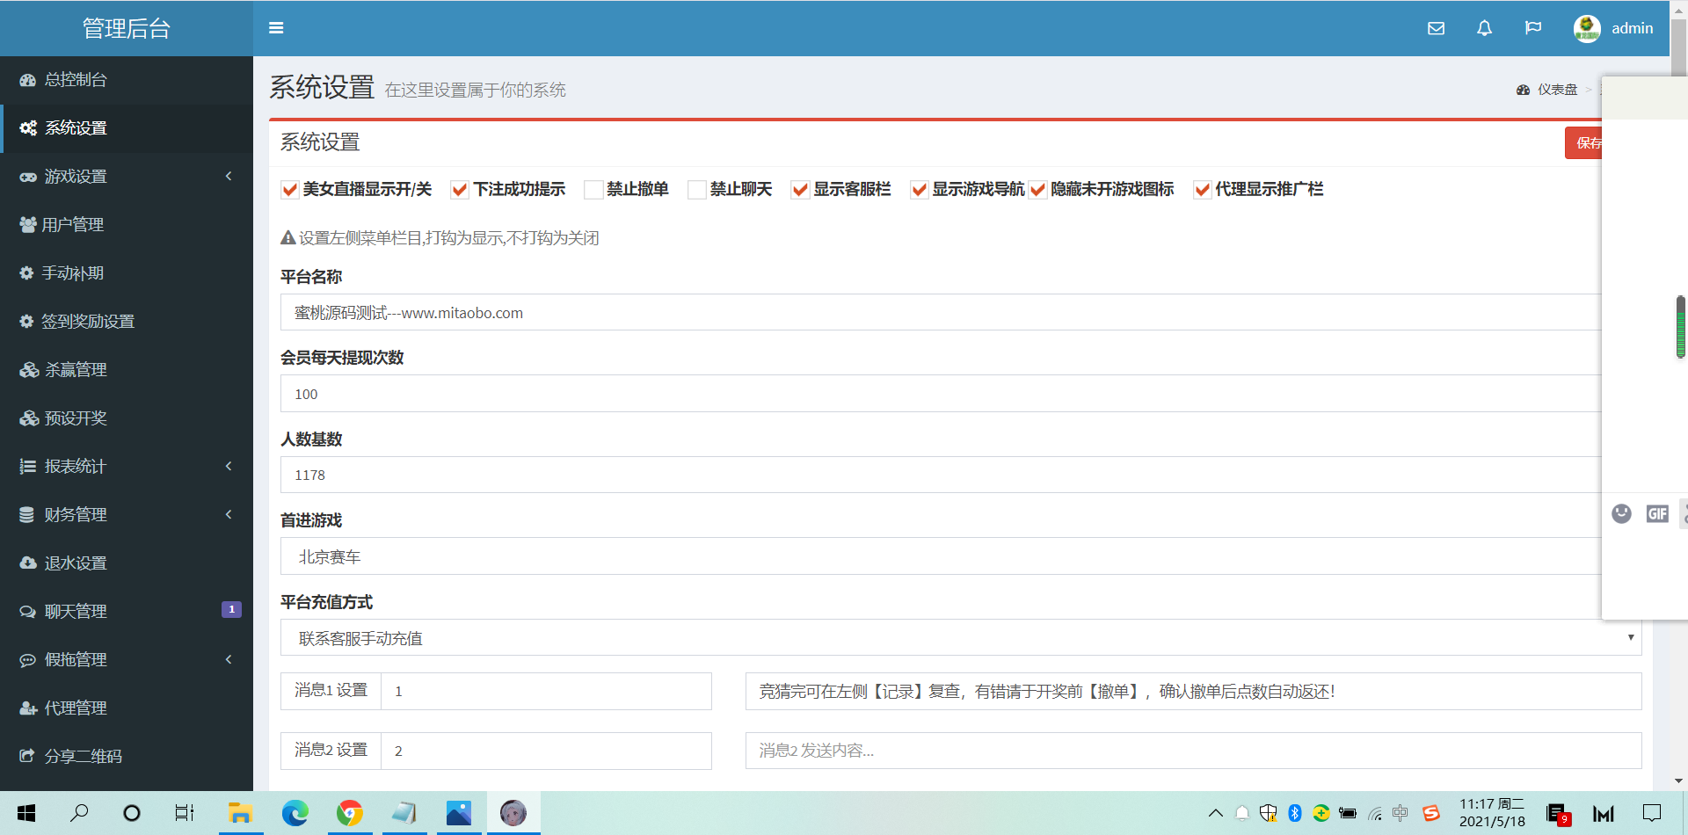Image resolution: width=1688 pixels, height=835 pixels.
Task: Open Chrome from the Windows taskbar
Action: 350,813
